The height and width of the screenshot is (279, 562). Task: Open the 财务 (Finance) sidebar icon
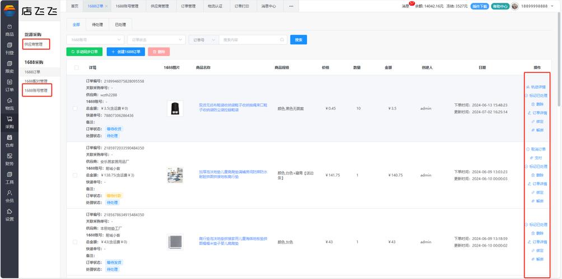10,158
